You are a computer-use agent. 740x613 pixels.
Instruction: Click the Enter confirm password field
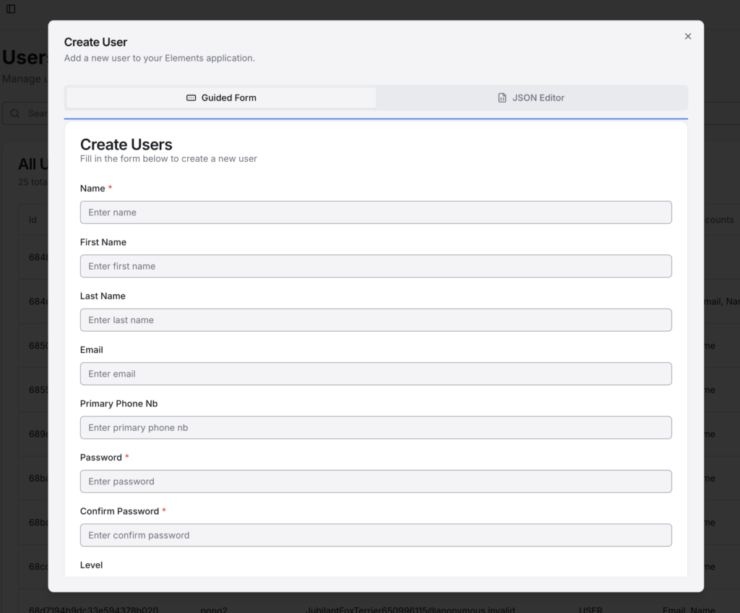[376, 535]
